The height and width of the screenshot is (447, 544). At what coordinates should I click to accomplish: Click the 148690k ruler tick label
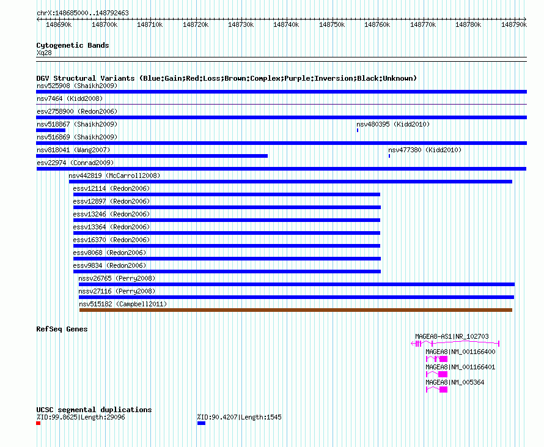pyautogui.click(x=59, y=24)
